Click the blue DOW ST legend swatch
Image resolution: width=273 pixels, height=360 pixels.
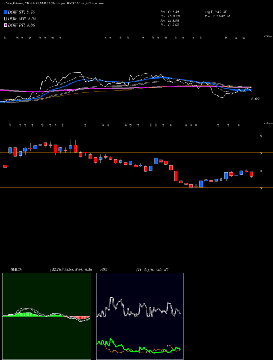(6, 12)
